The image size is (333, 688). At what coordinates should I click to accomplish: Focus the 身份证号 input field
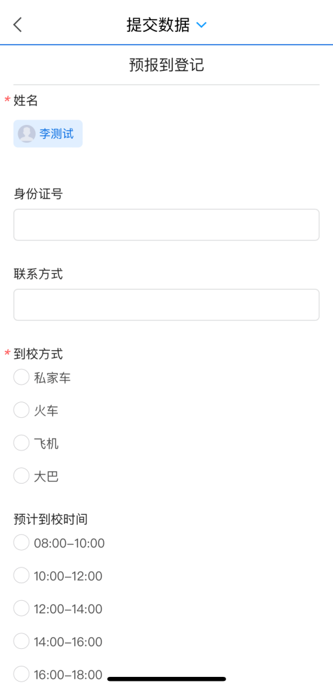point(166,225)
